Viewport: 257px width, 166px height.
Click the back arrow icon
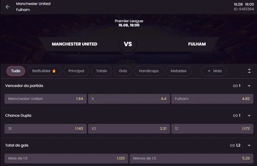pos(8,7)
